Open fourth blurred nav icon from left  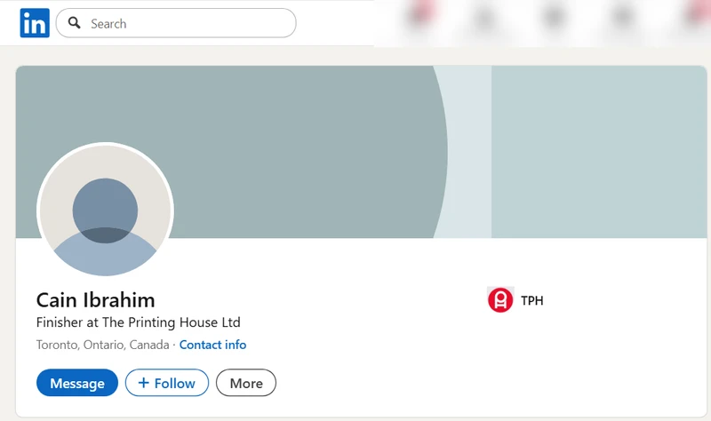pos(623,18)
